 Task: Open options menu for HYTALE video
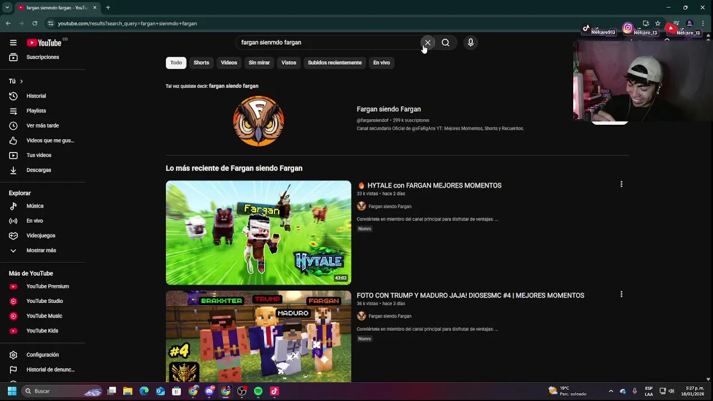pyautogui.click(x=621, y=184)
